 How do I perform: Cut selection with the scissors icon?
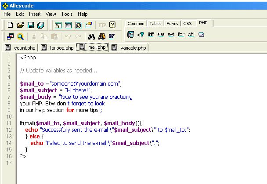34,36
